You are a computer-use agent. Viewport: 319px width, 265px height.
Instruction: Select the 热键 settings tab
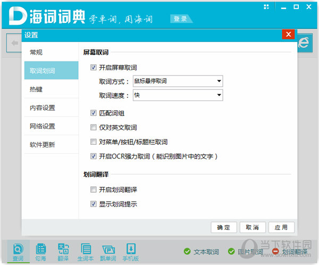point(51,89)
